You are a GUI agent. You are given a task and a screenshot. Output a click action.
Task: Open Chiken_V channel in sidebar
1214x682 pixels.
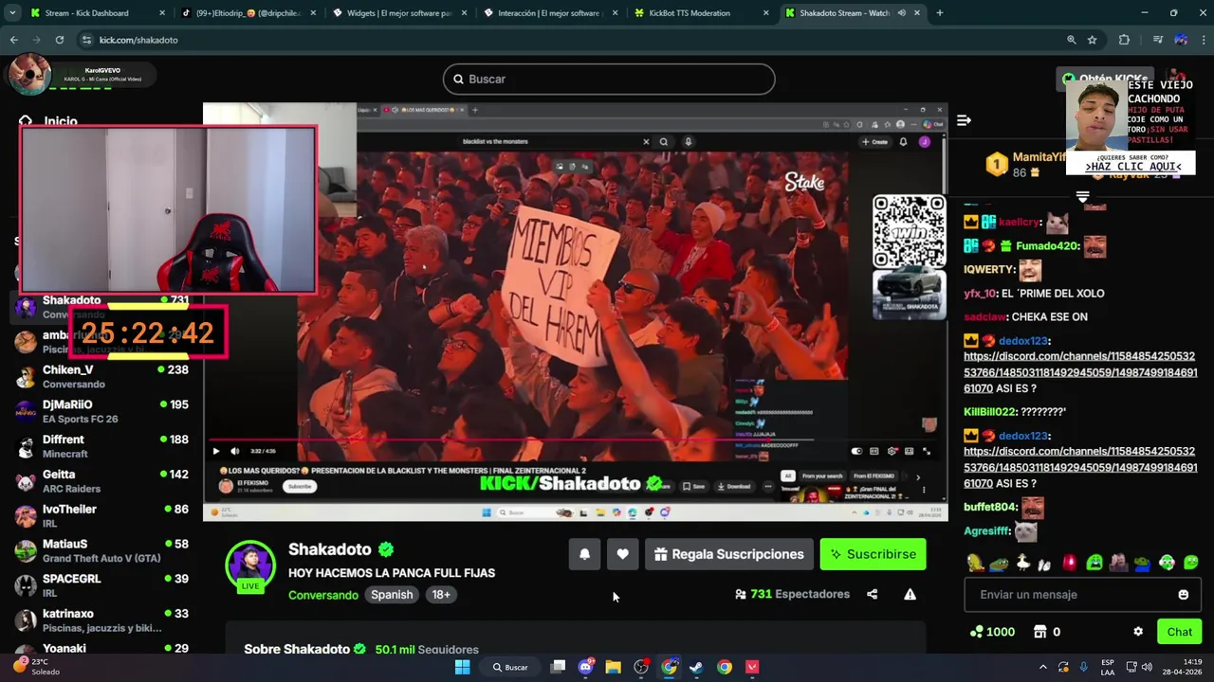(x=102, y=377)
